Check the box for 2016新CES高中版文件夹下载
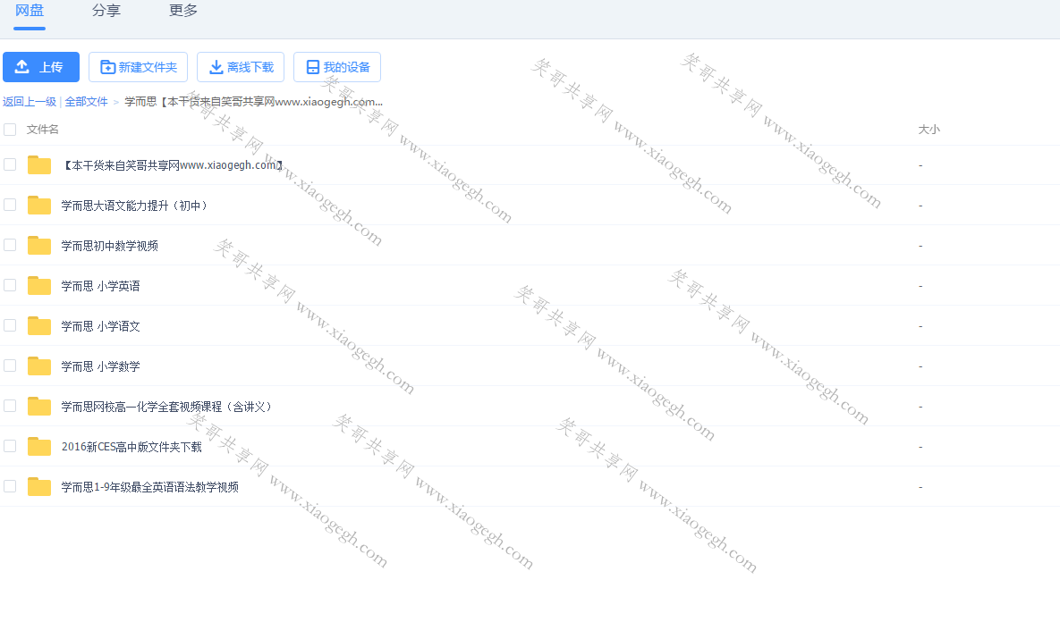1060x622 pixels. (x=10, y=446)
